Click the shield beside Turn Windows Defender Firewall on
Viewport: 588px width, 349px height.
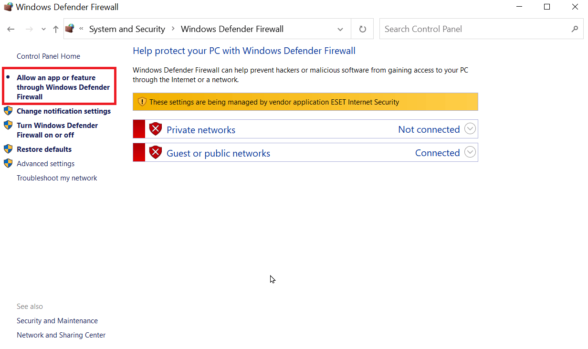[x=9, y=125]
